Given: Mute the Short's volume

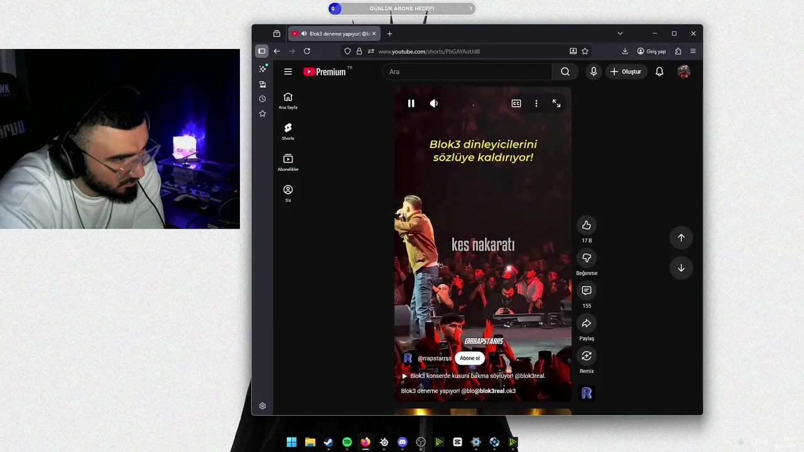Looking at the screenshot, I should 433,104.
